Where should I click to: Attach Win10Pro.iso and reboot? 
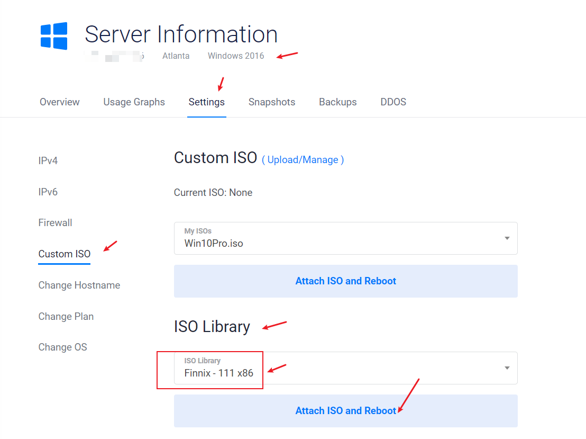click(x=345, y=281)
